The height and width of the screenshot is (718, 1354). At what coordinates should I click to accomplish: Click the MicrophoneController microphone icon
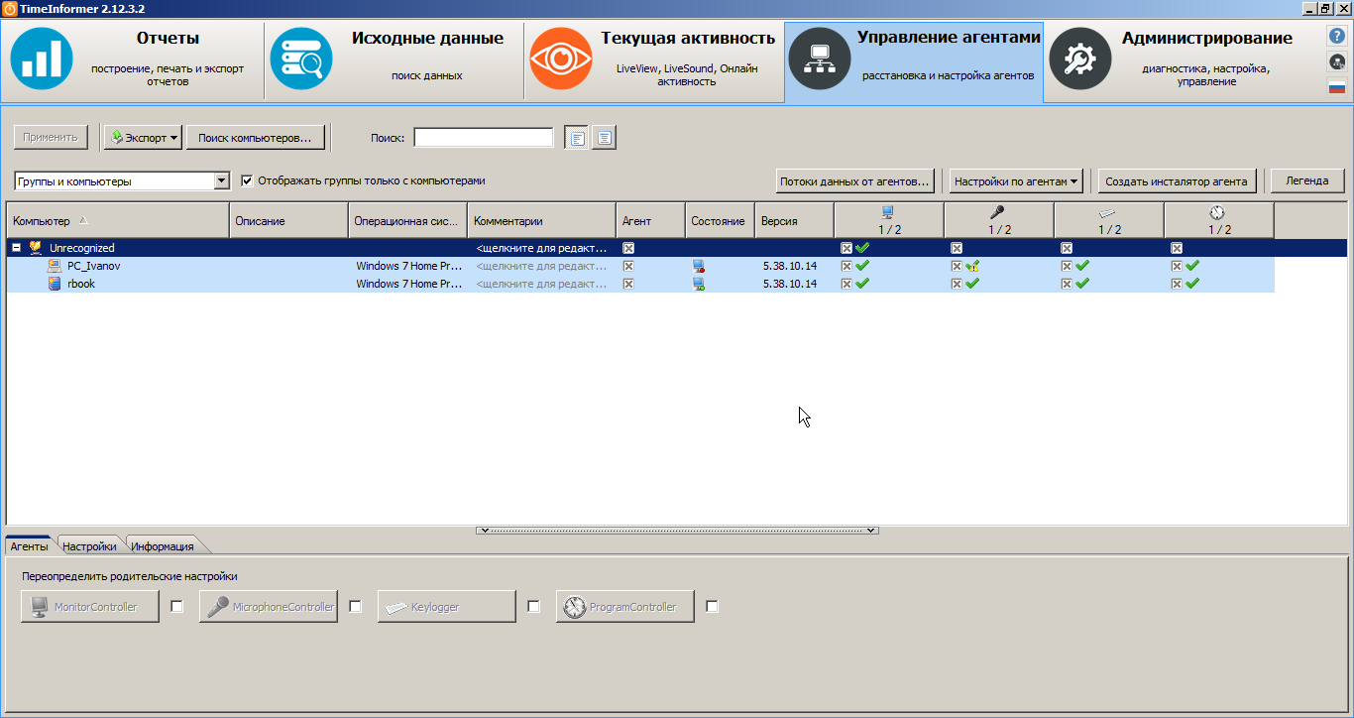217,607
